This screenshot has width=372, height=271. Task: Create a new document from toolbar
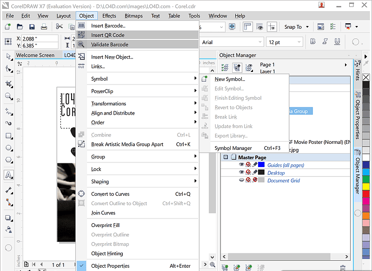click(8, 26)
